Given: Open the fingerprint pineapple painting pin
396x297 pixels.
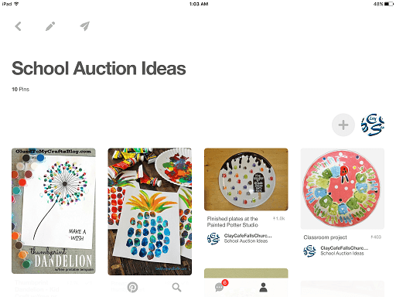Looking at the screenshot, I should point(150,212).
